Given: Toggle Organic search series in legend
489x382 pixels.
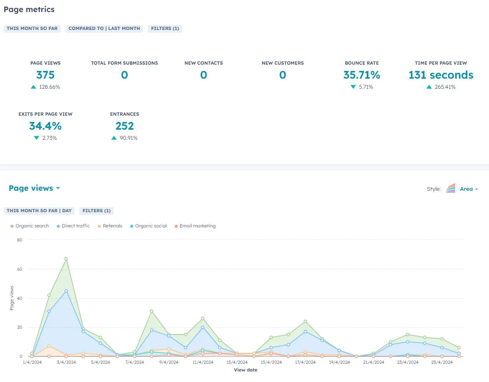Looking at the screenshot, I should tap(30, 226).
